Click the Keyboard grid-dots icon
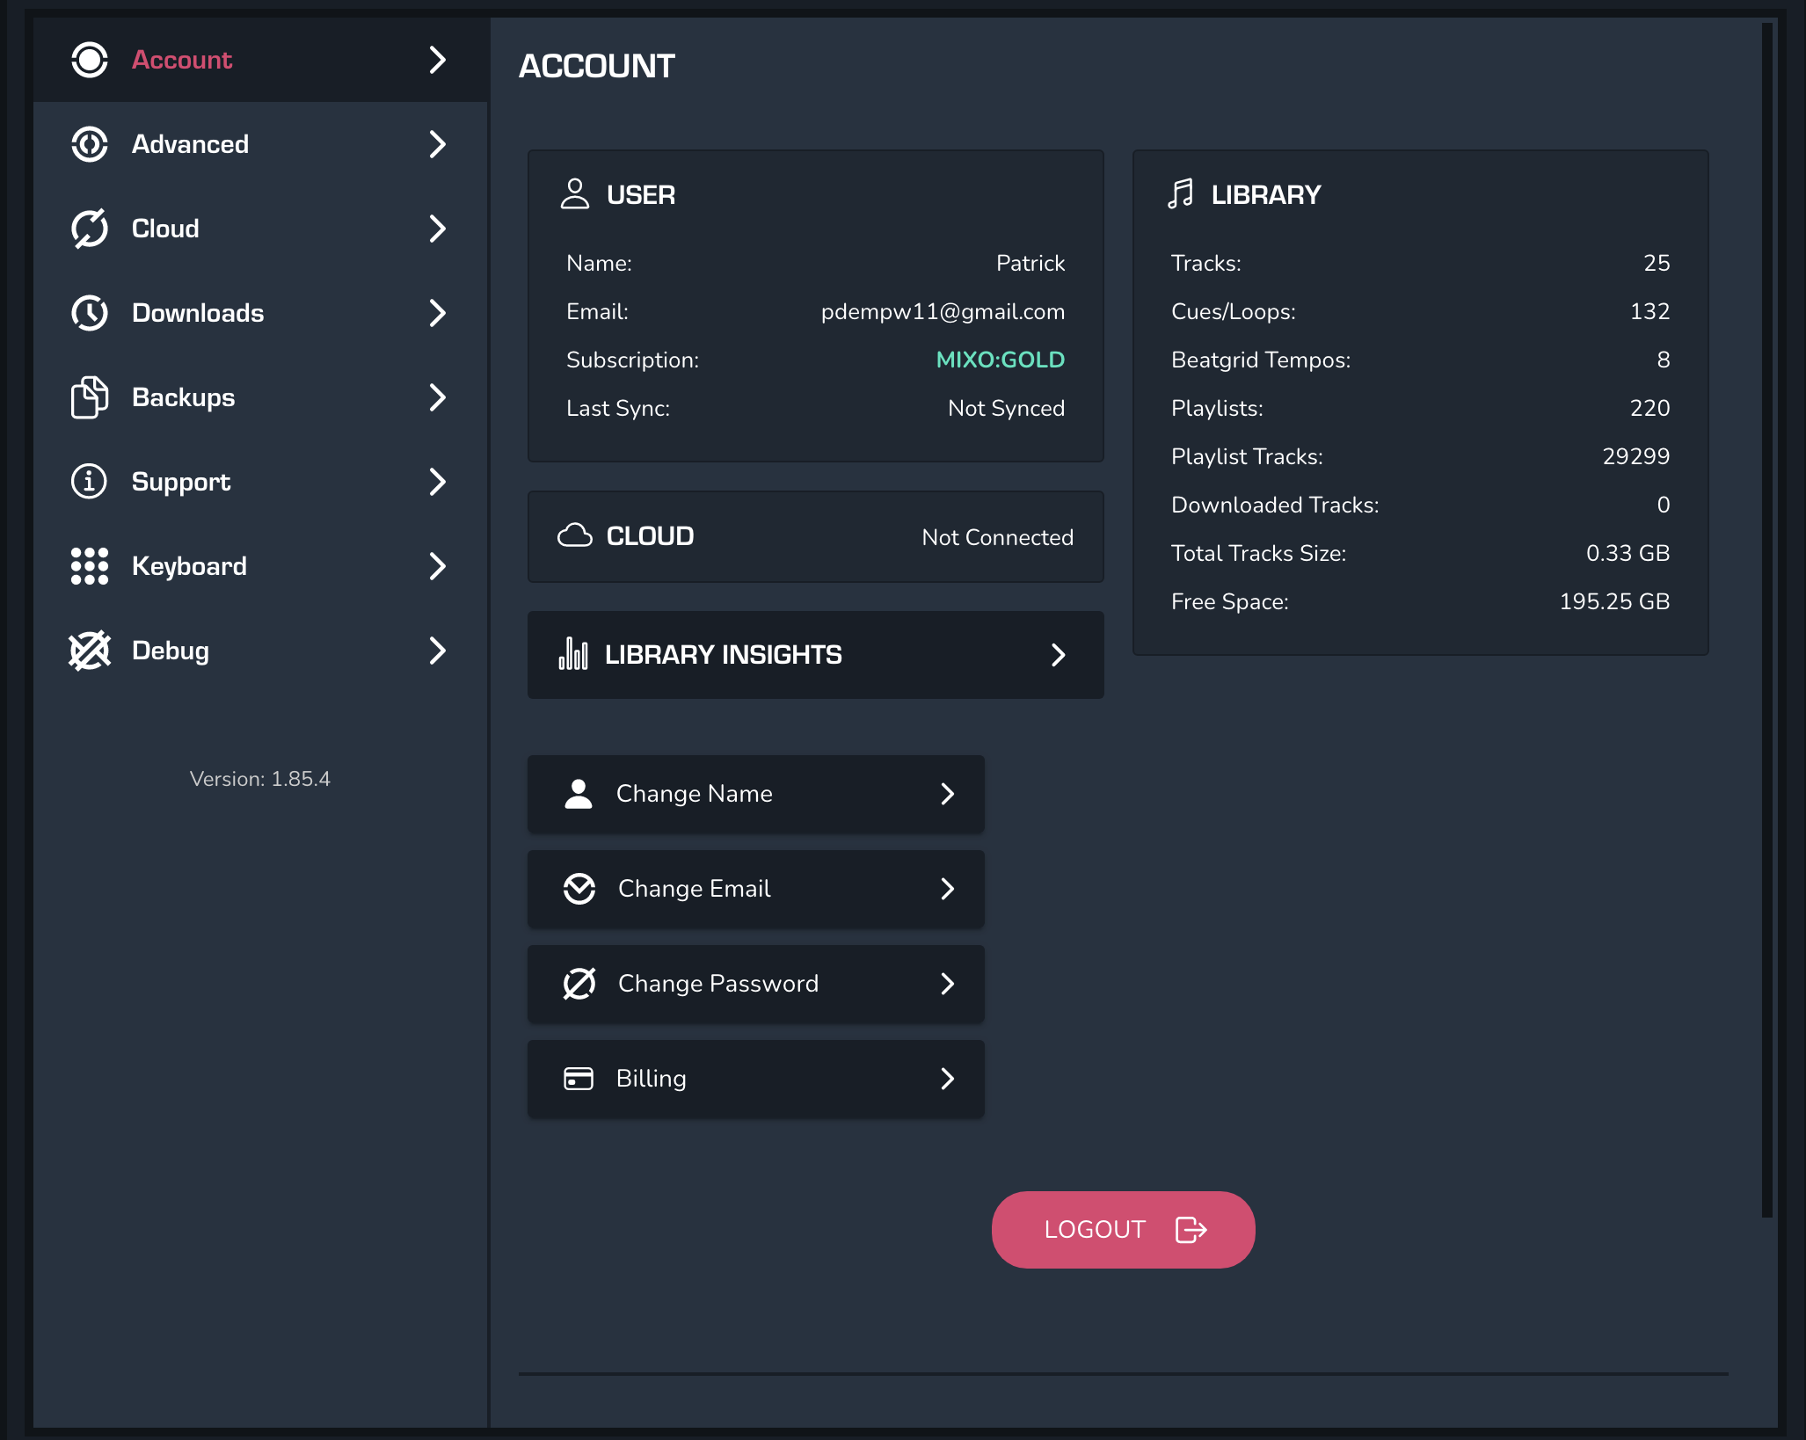 coord(90,566)
